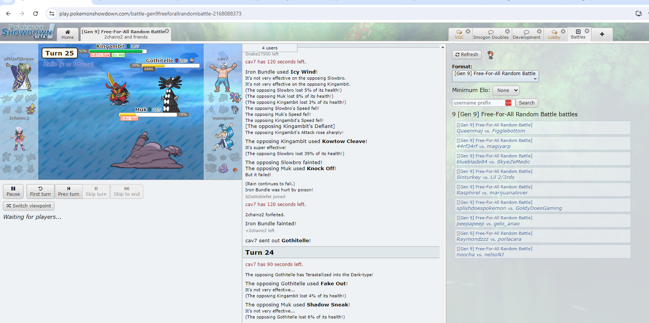The height and width of the screenshot is (323, 649).
Task: Go to Prev turn
Action: 69,191
